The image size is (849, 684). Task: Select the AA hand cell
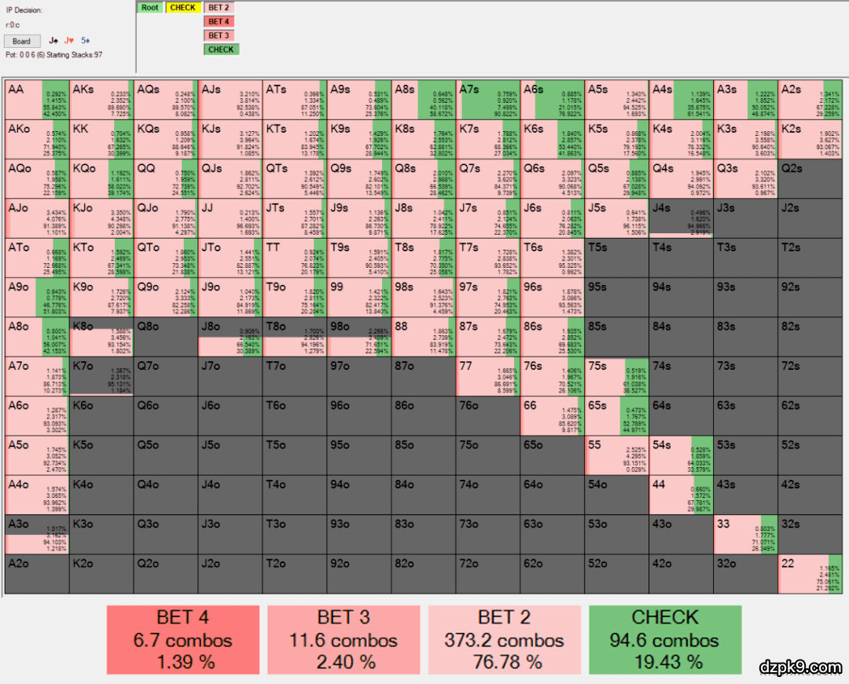pos(36,98)
